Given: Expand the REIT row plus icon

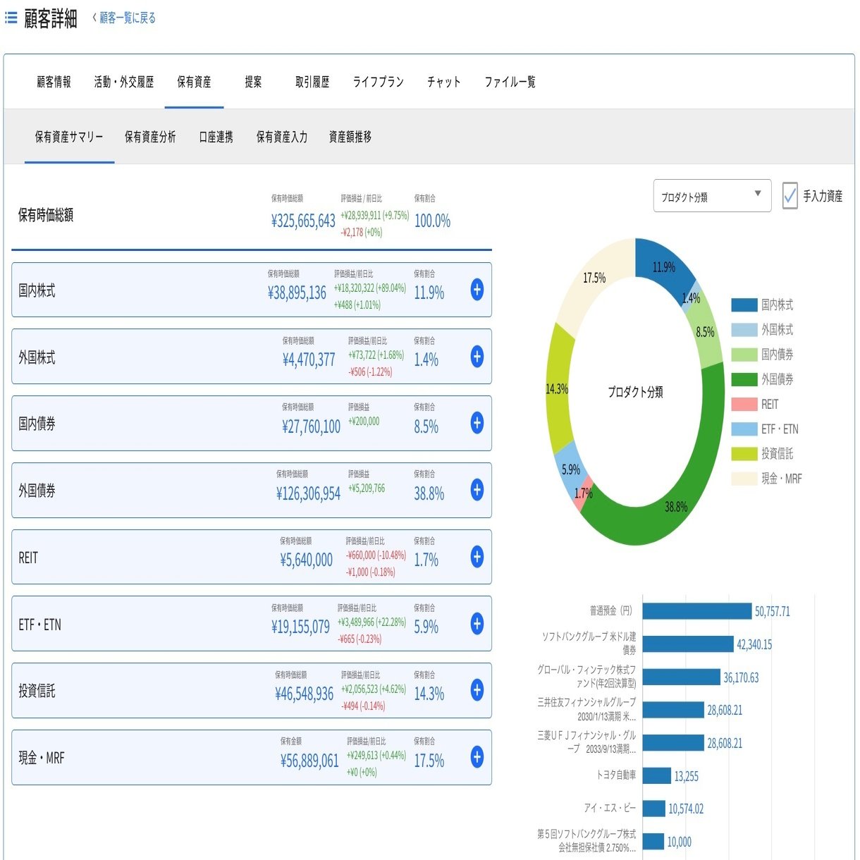Looking at the screenshot, I should tap(477, 557).
